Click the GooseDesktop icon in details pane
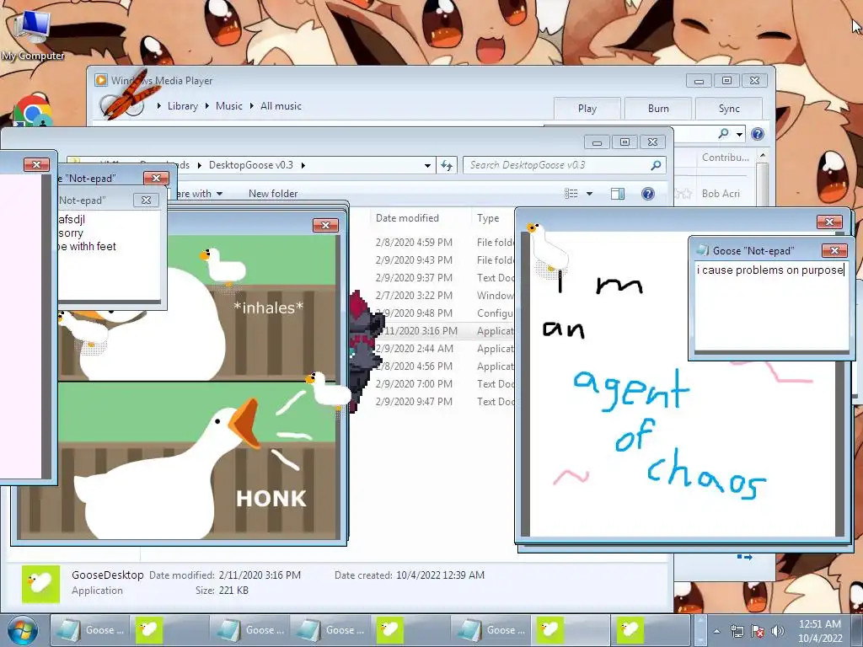Viewport: 863px width, 647px height. [40, 584]
